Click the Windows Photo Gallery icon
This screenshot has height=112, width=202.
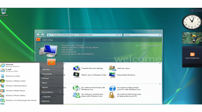pyautogui.click(x=2, y=96)
